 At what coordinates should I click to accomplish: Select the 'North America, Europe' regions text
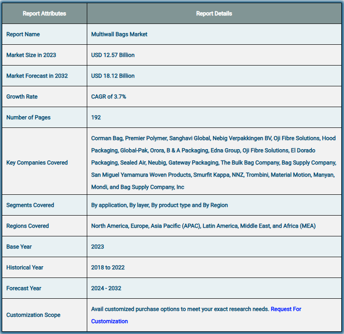[203, 226]
